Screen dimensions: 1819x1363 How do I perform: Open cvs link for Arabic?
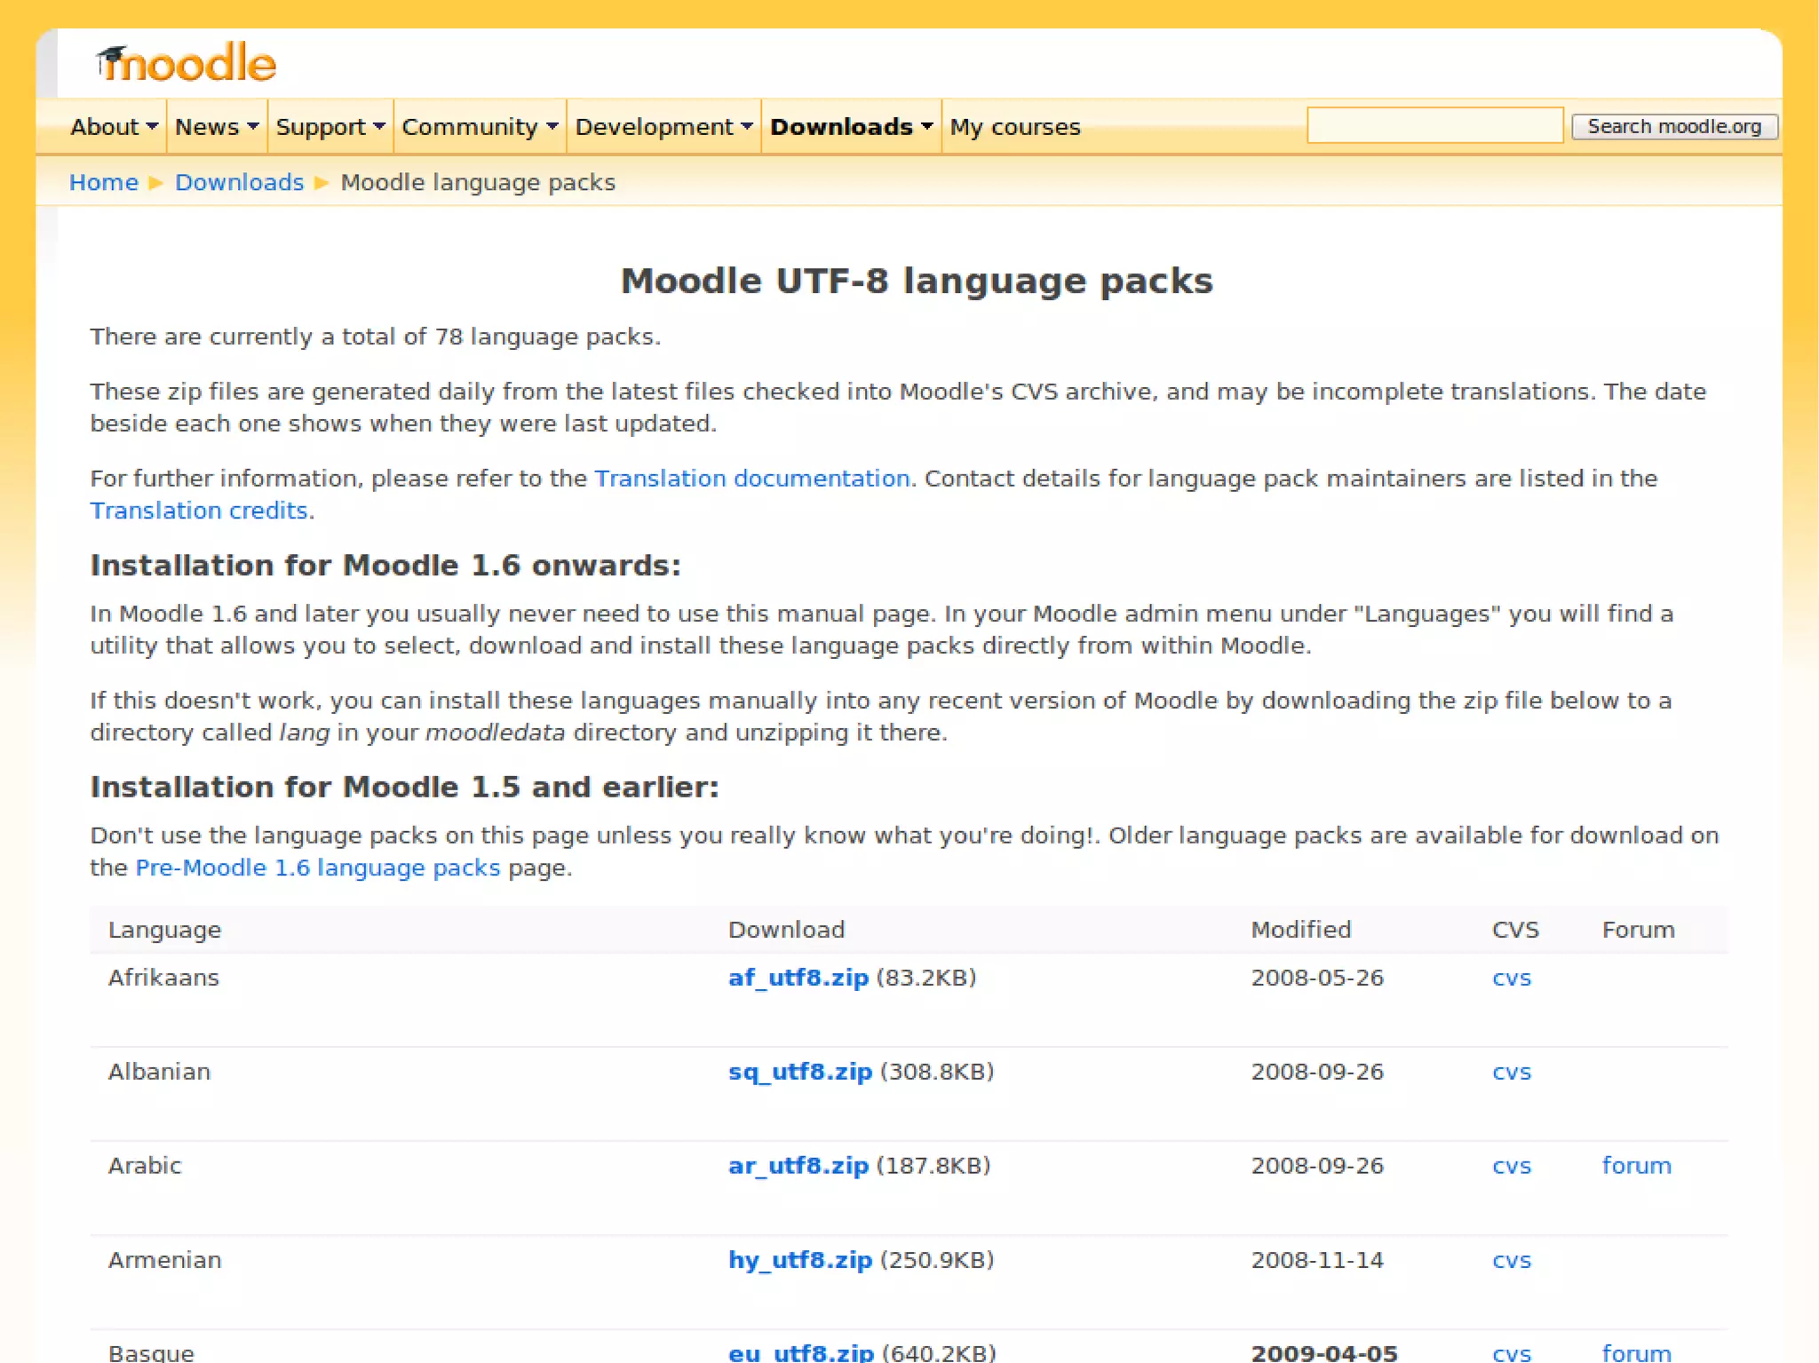1512,1166
